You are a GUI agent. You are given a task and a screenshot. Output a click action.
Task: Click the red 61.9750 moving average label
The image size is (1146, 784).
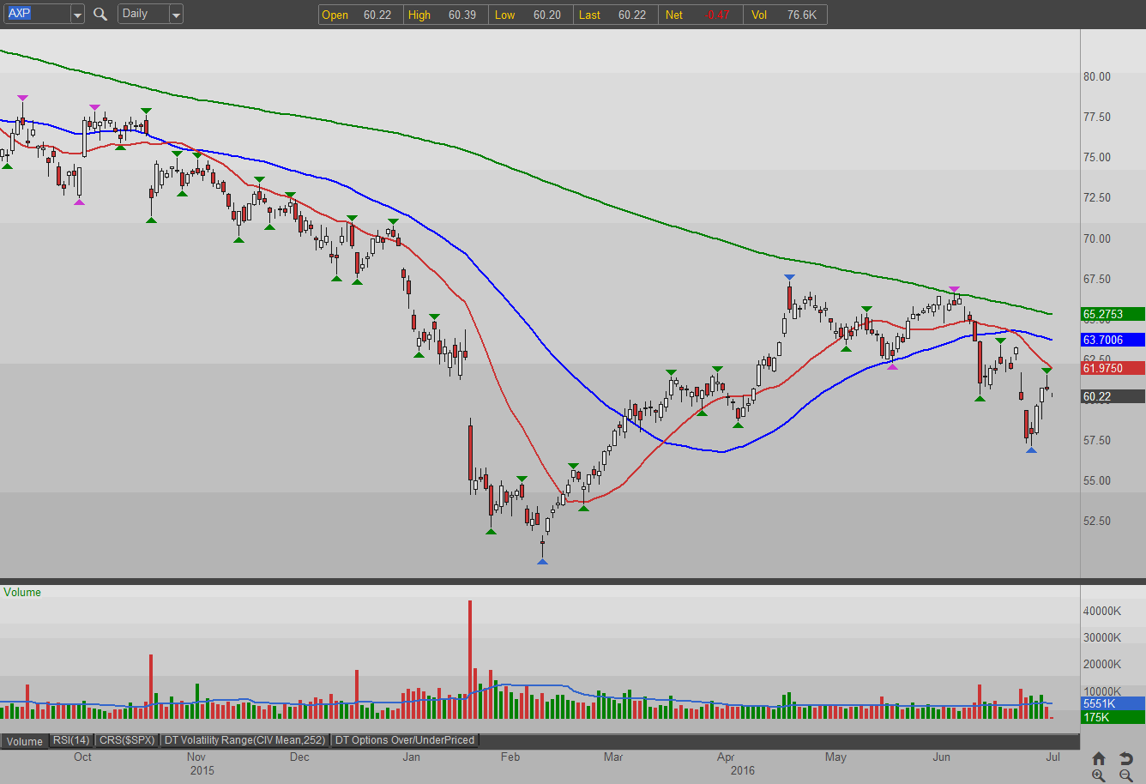point(1113,368)
